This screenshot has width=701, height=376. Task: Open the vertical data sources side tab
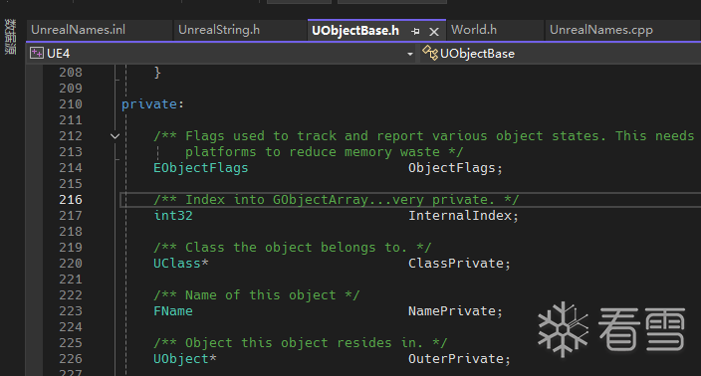(10, 37)
